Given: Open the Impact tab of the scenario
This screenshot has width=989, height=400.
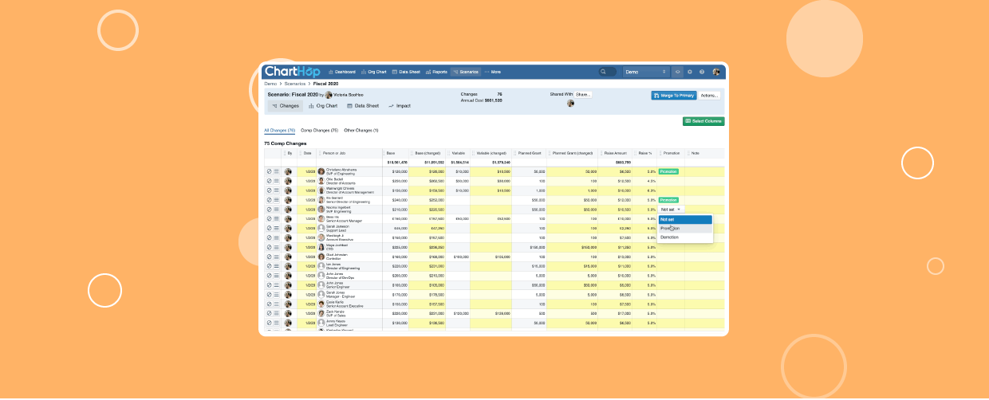Looking at the screenshot, I should (x=400, y=105).
